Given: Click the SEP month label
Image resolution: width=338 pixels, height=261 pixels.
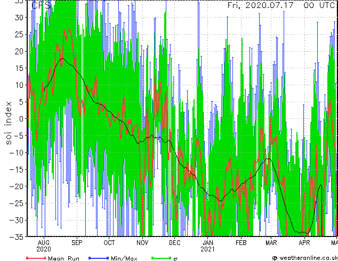Looking at the screenshot, I should click(77, 243).
